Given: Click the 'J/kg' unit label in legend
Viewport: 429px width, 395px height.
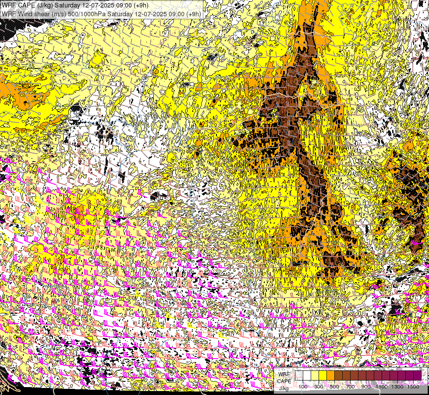Looking at the screenshot, I should pos(284,388).
